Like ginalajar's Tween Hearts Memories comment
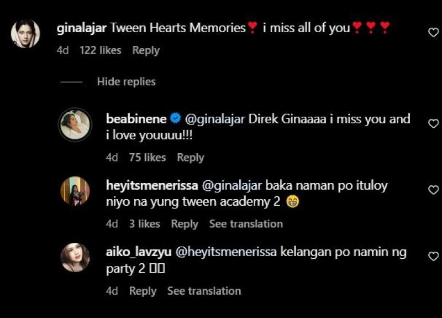The width and height of the screenshot is (442, 318). (434, 32)
